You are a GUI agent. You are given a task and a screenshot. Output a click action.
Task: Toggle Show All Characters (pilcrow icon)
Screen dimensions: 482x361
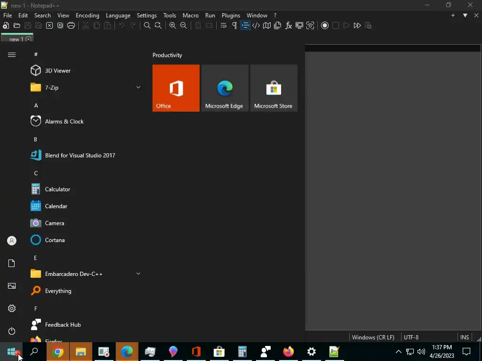(234, 25)
